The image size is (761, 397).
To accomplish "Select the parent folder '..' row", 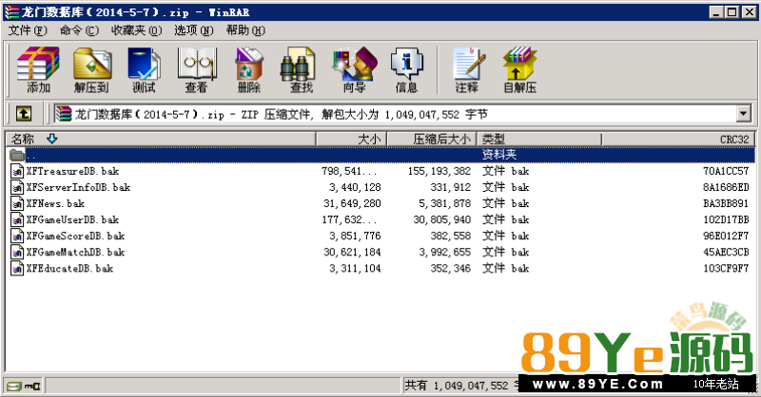I will [381, 155].
